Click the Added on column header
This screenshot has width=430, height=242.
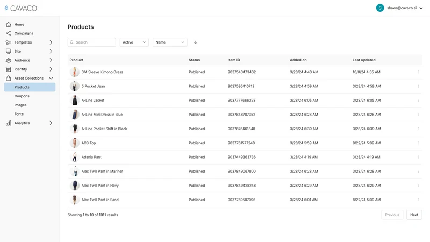298,60
